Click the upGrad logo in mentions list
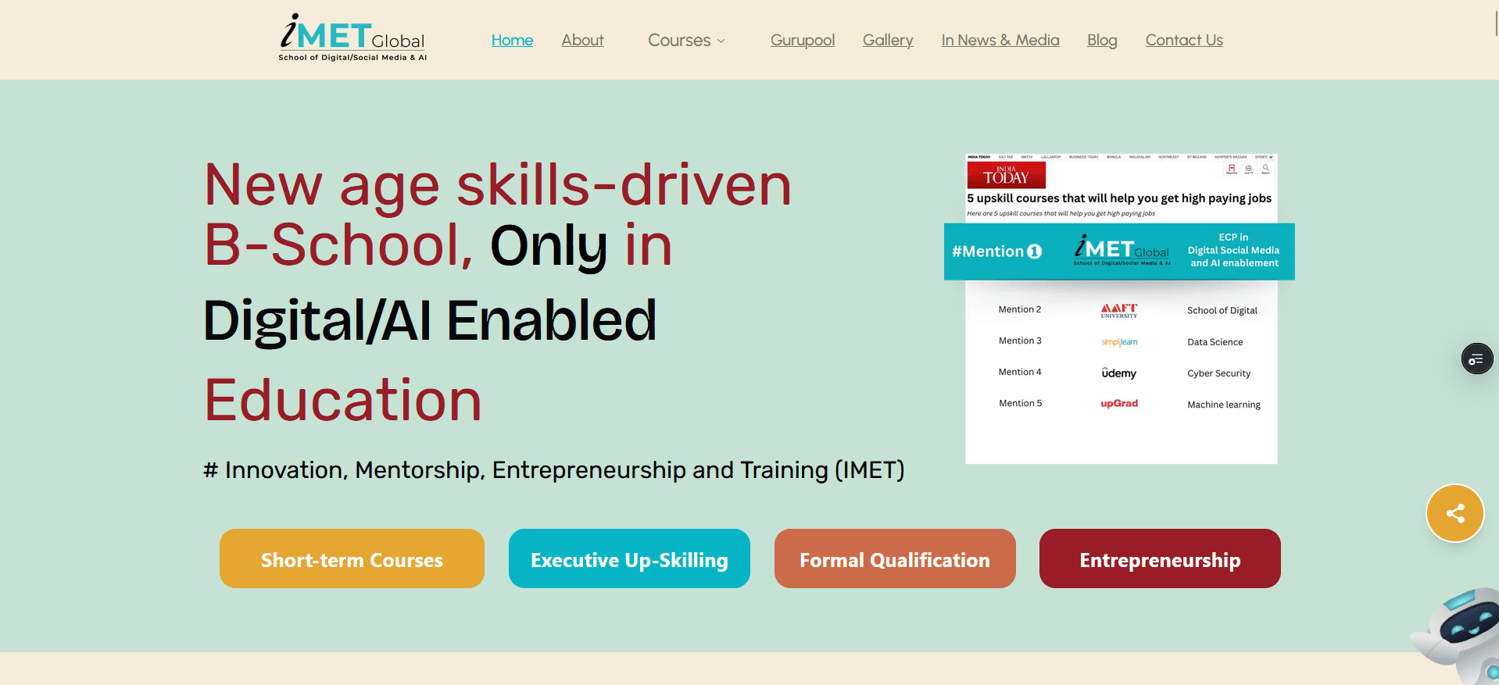1499x685 pixels. click(x=1118, y=404)
